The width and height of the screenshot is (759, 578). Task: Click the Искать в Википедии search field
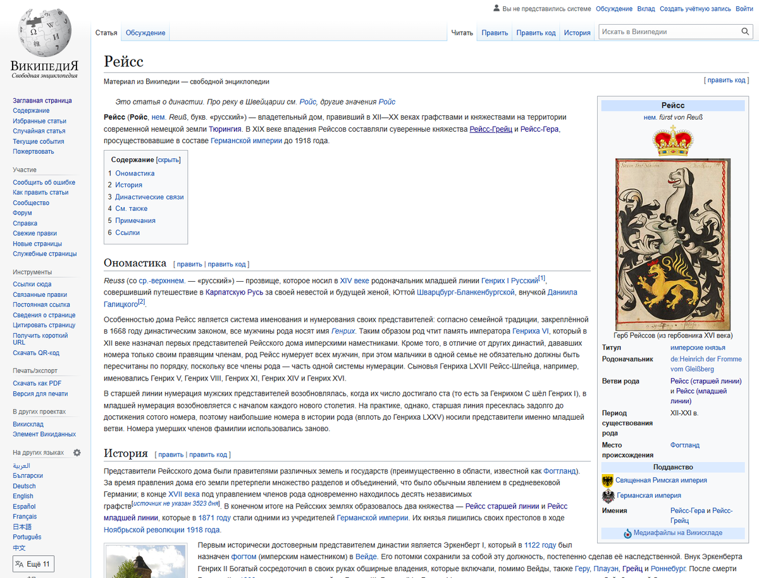[669, 32]
